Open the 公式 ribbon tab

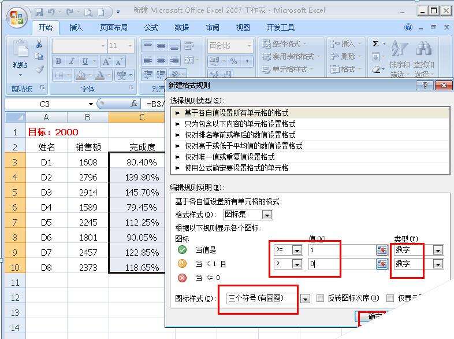pos(151,27)
